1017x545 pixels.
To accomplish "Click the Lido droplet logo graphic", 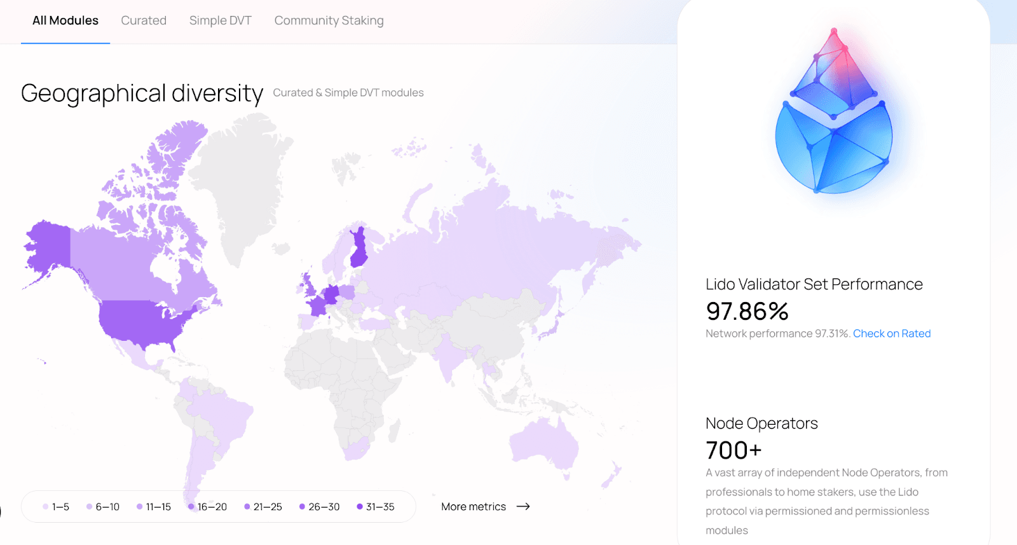I will [833, 111].
